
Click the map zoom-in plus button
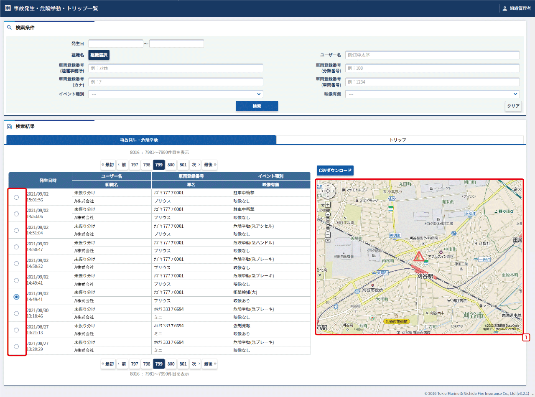click(328, 205)
